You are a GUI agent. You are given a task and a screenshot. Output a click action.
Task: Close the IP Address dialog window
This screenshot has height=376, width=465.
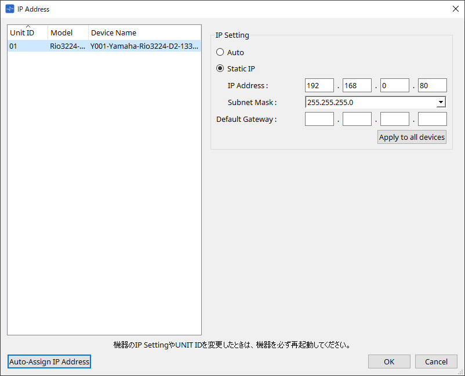(455, 9)
